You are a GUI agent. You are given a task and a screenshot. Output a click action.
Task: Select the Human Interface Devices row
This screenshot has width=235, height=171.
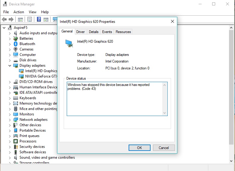35,87
